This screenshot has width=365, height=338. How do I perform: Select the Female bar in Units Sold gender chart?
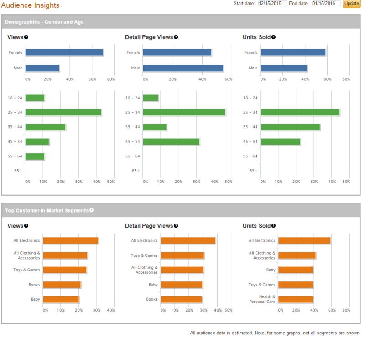click(x=293, y=52)
